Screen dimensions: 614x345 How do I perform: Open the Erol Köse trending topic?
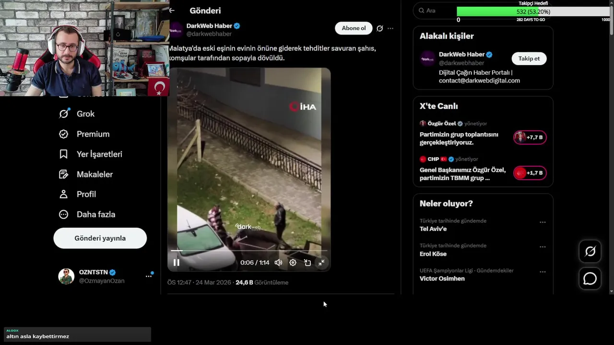(433, 254)
